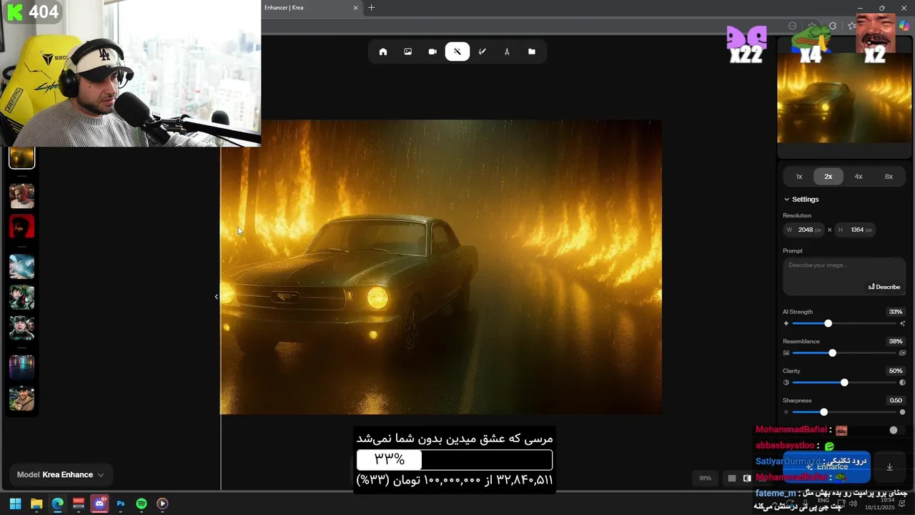Select the second history thumbnail
This screenshot has height=515, width=915.
[22, 195]
